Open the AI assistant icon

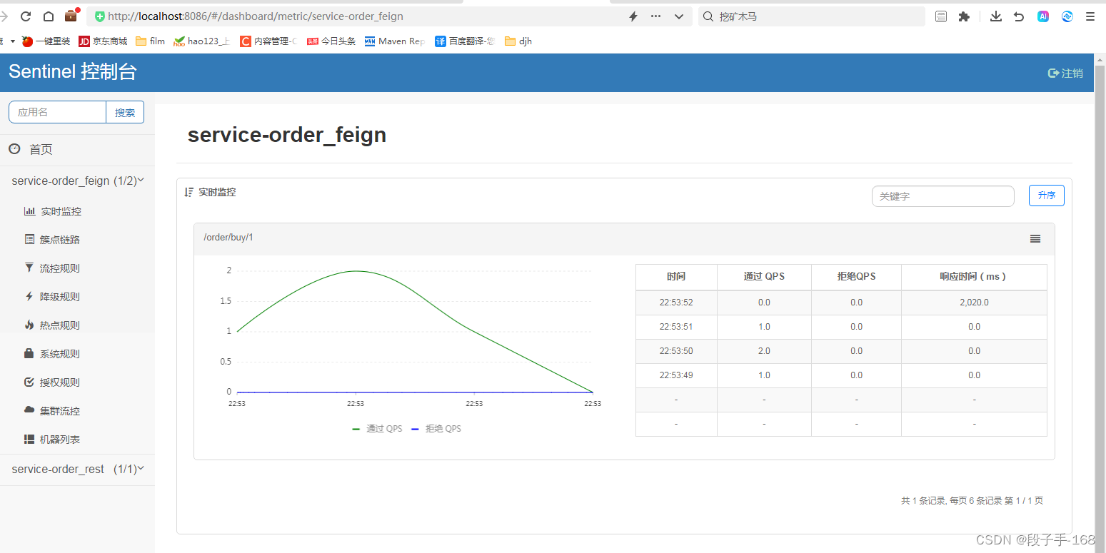point(1043,16)
